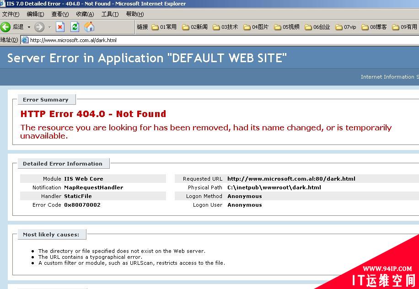
Task: Click Most likely causes heading
Action: point(51,235)
